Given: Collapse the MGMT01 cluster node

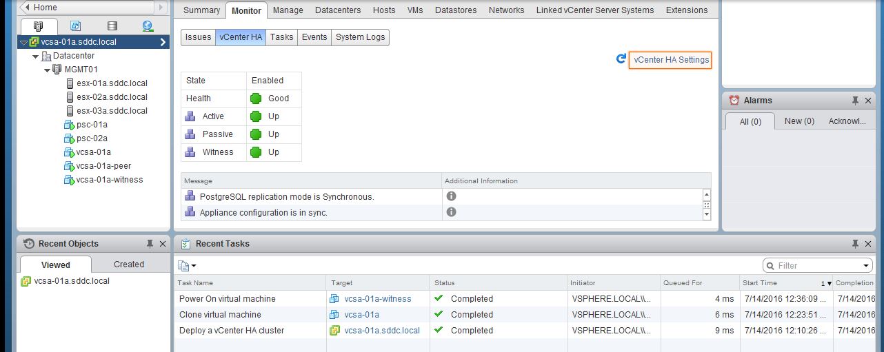Looking at the screenshot, I should (x=47, y=70).
